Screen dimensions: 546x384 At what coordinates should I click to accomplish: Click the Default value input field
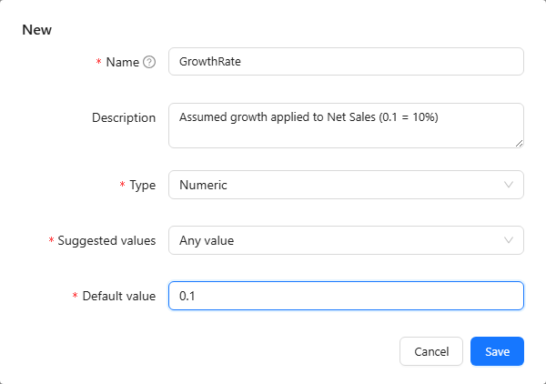pyautogui.click(x=346, y=296)
